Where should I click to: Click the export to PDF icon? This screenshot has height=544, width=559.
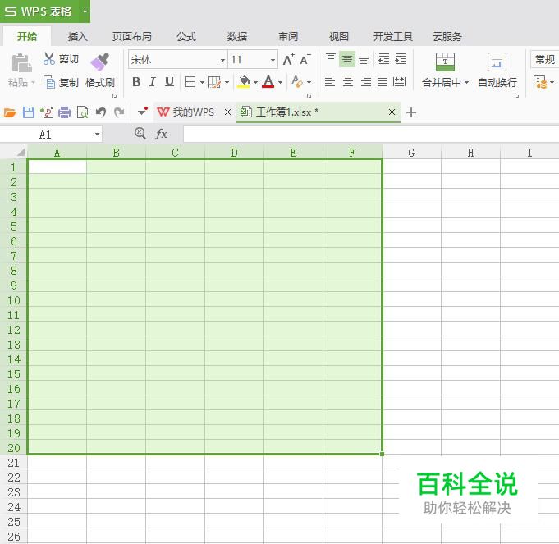(47, 112)
